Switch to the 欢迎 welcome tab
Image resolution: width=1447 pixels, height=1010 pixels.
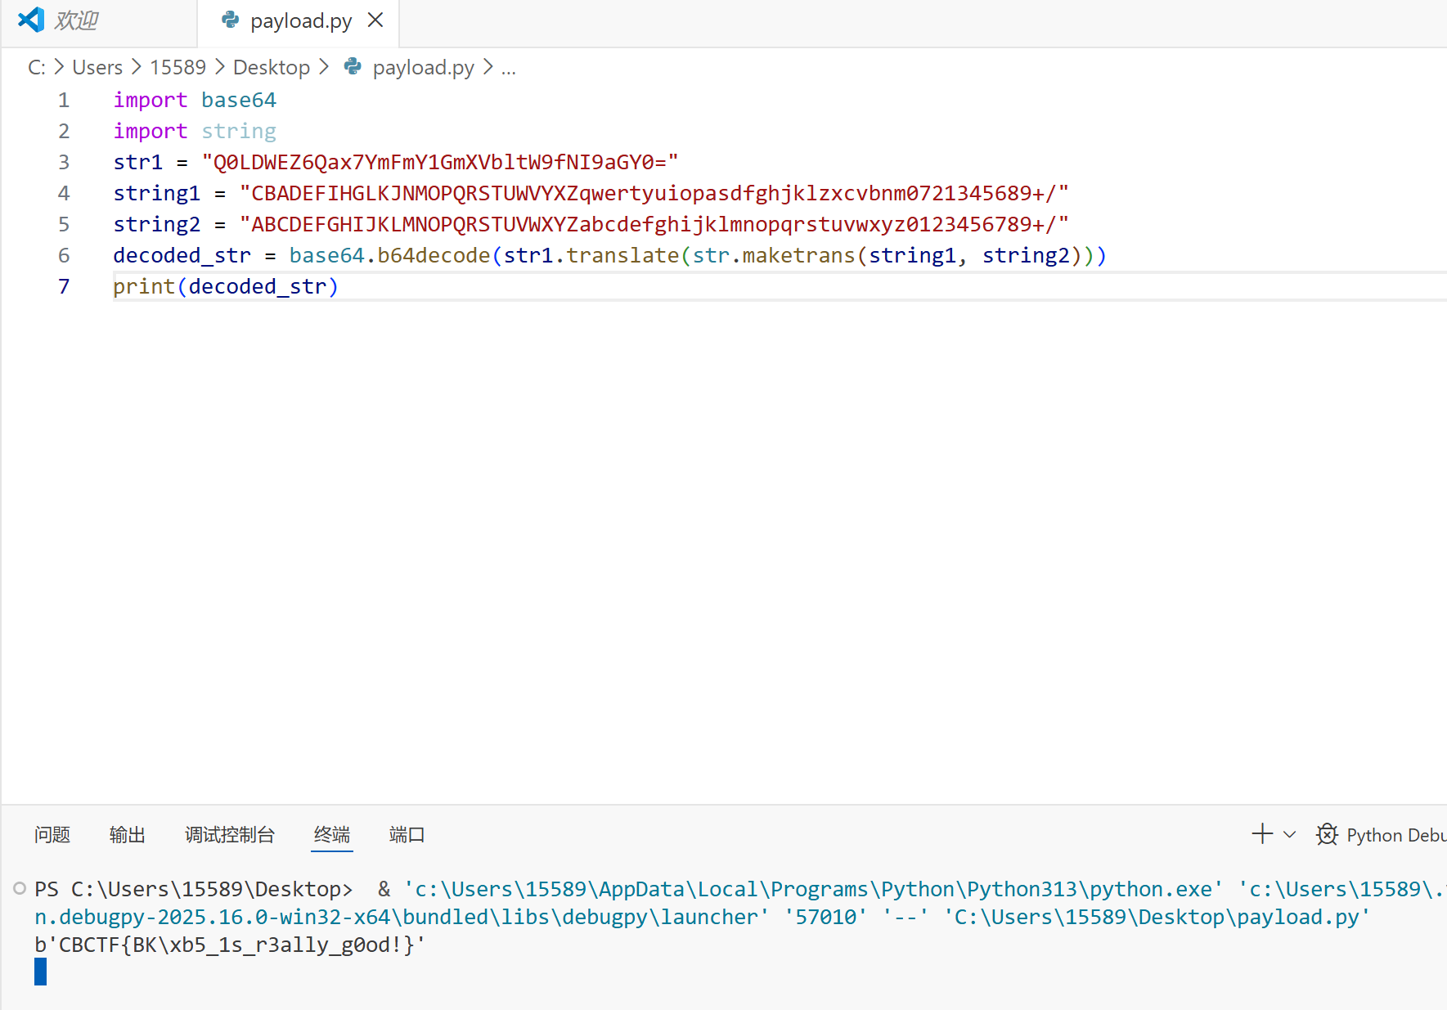click(x=76, y=20)
